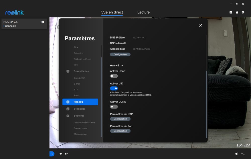Switch to the Lecture tab
The image size is (251, 159).
pos(143,12)
